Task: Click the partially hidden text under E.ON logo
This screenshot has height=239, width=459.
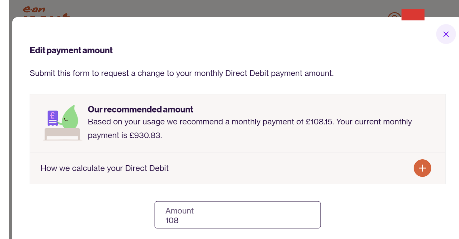Action: (46, 15)
